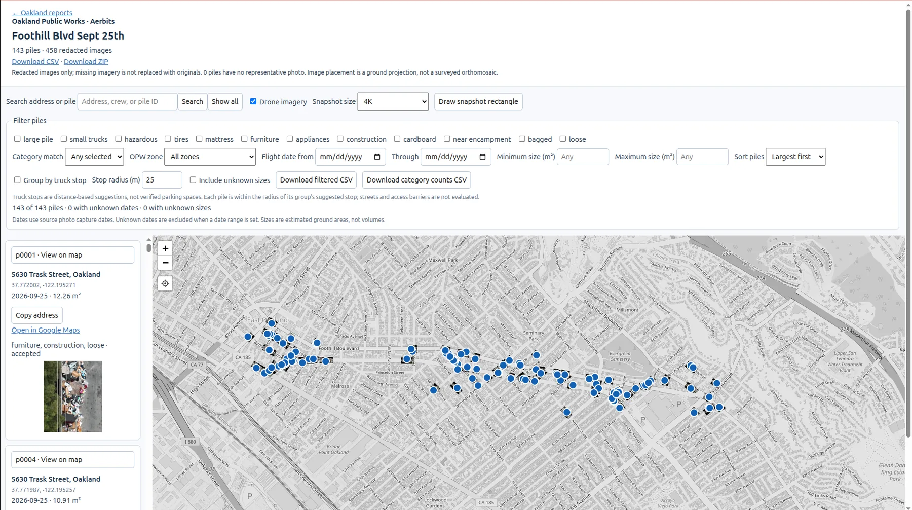Click the '5630 Trask Street, Oakland' p0001 heading
The image size is (912, 510).
pos(56,274)
